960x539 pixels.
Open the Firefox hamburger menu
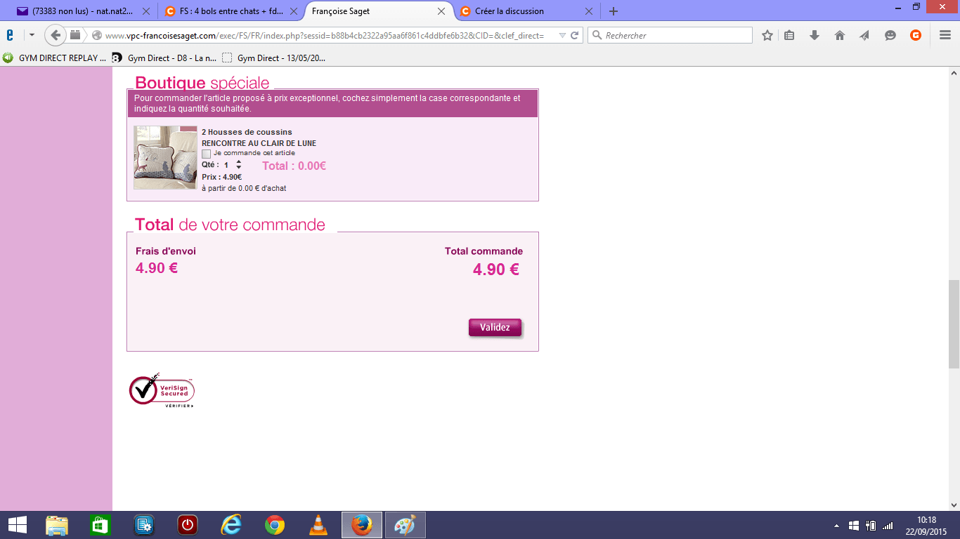pyautogui.click(x=945, y=35)
